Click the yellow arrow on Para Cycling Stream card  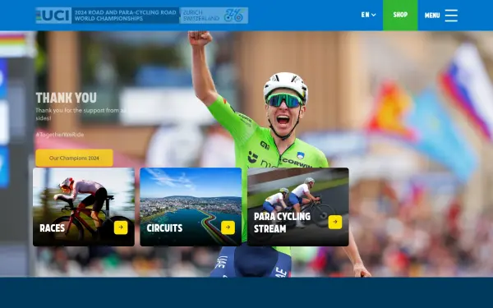click(335, 223)
